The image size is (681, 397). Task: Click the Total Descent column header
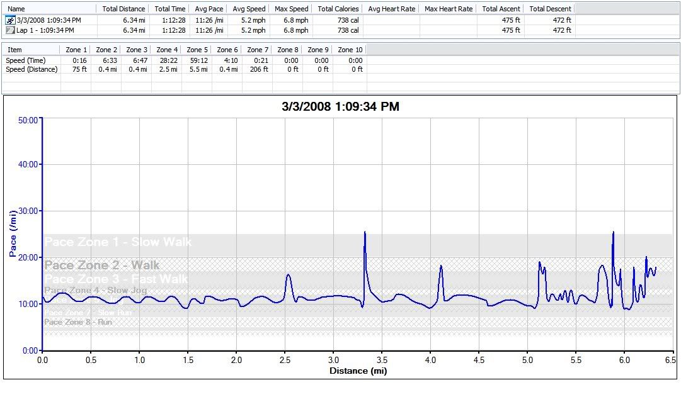point(550,9)
